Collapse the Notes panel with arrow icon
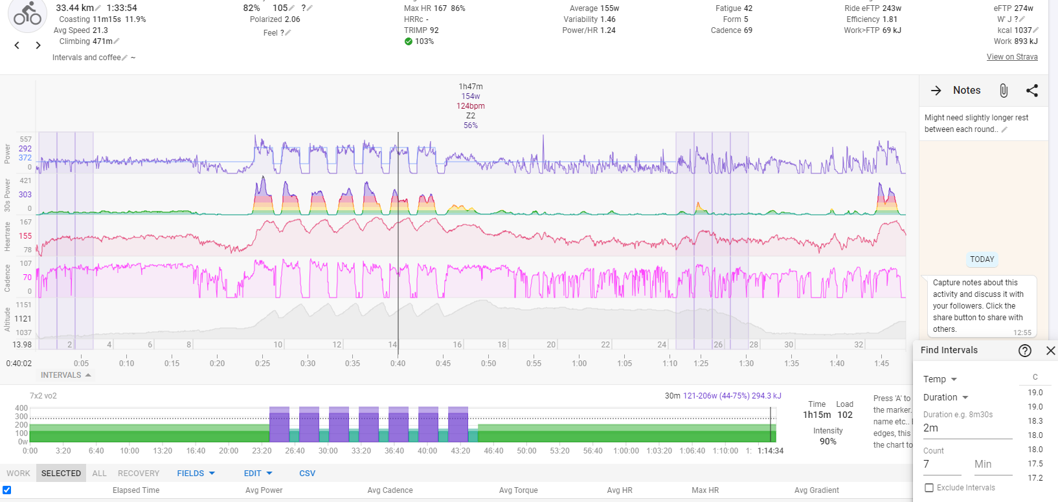 pyautogui.click(x=936, y=91)
